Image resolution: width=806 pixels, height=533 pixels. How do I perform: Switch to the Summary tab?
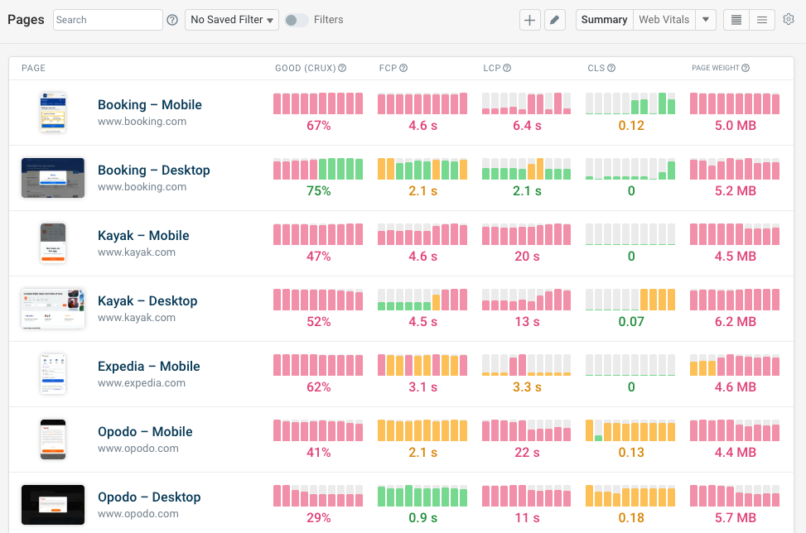click(x=603, y=19)
